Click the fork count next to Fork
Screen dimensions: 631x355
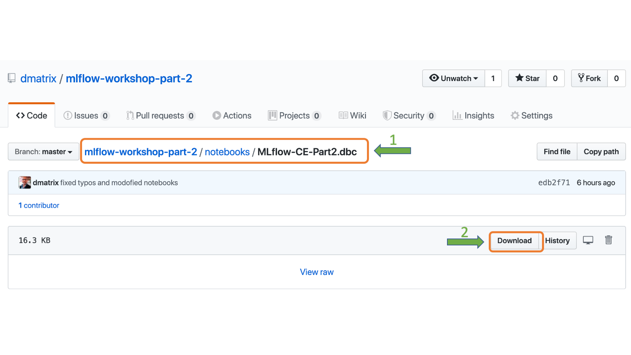[x=616, y=78]
